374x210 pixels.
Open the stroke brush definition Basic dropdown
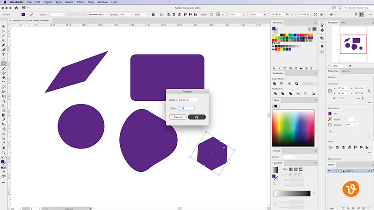tap(107, 14)
